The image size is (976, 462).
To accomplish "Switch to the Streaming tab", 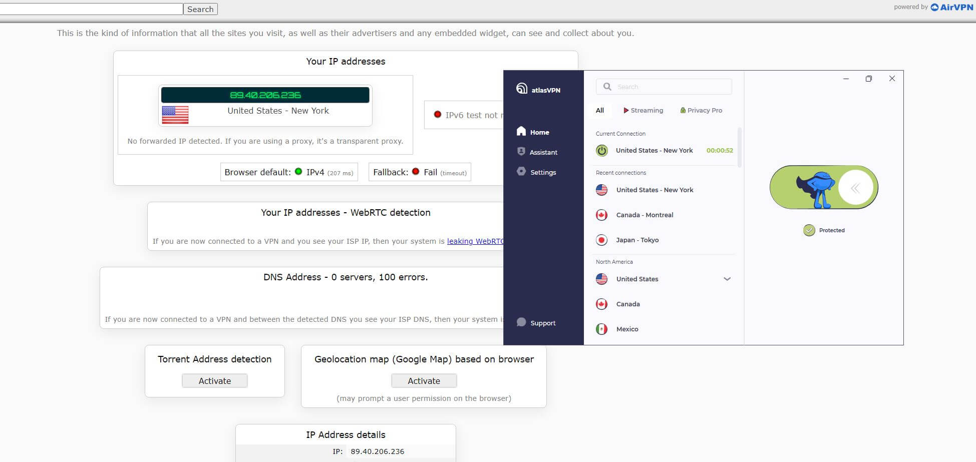I will tap(643, 110).
